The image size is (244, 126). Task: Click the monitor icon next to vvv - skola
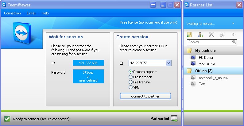[x=193, y=64]
